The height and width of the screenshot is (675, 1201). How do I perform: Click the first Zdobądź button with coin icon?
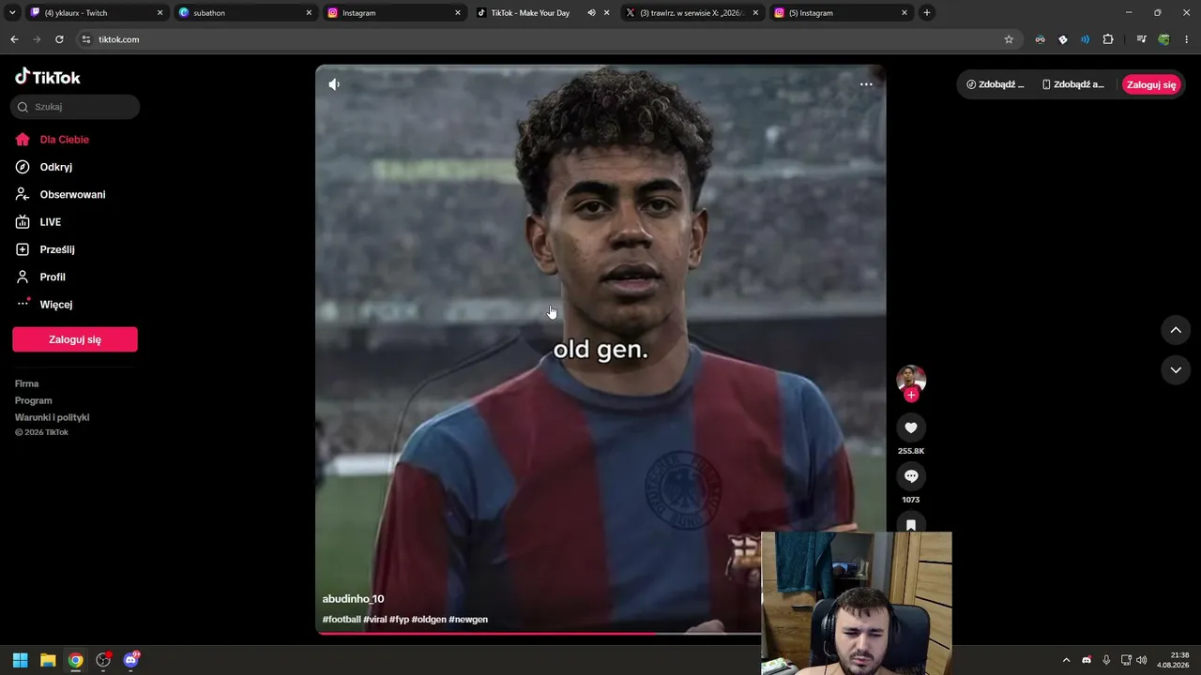(996, 84)
